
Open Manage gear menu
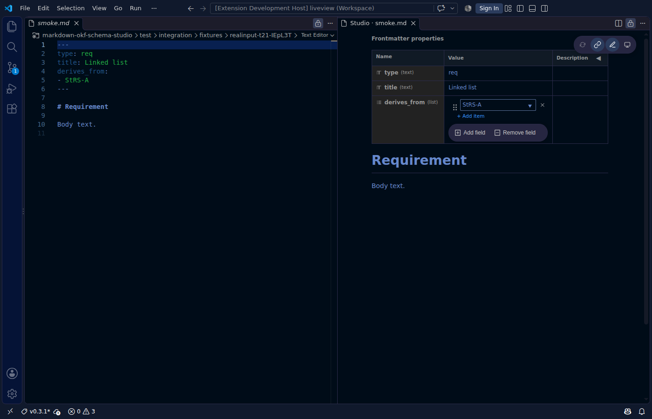coord(12,394)
